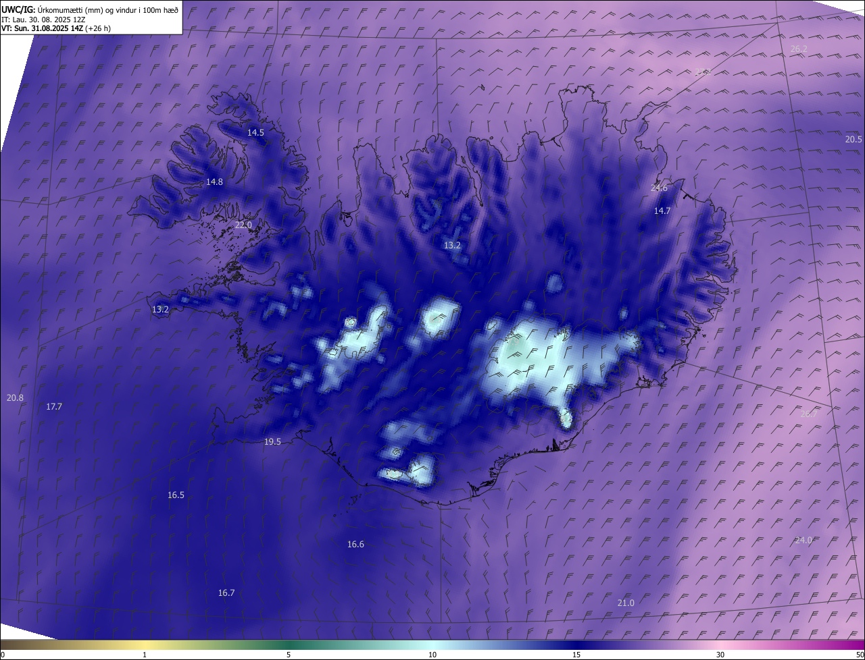865x660 pixels.
Task: Click the 16.7 value label
Action: pos(226,593)
